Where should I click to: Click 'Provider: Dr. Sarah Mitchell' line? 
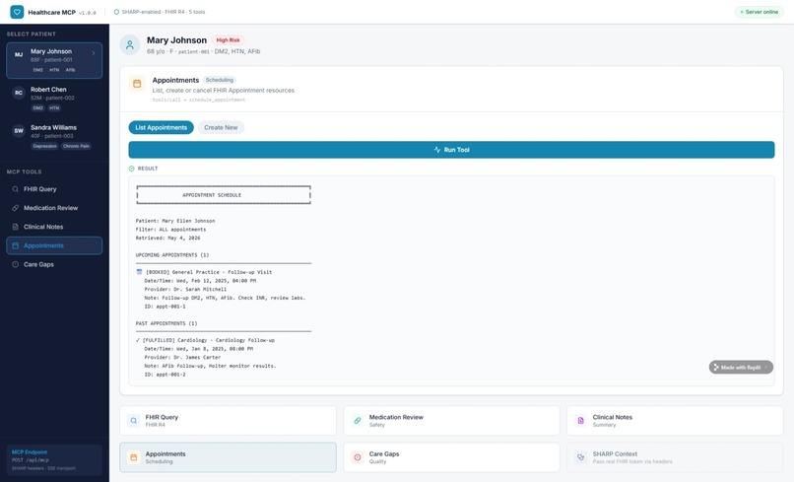click(x=185, y=290)
